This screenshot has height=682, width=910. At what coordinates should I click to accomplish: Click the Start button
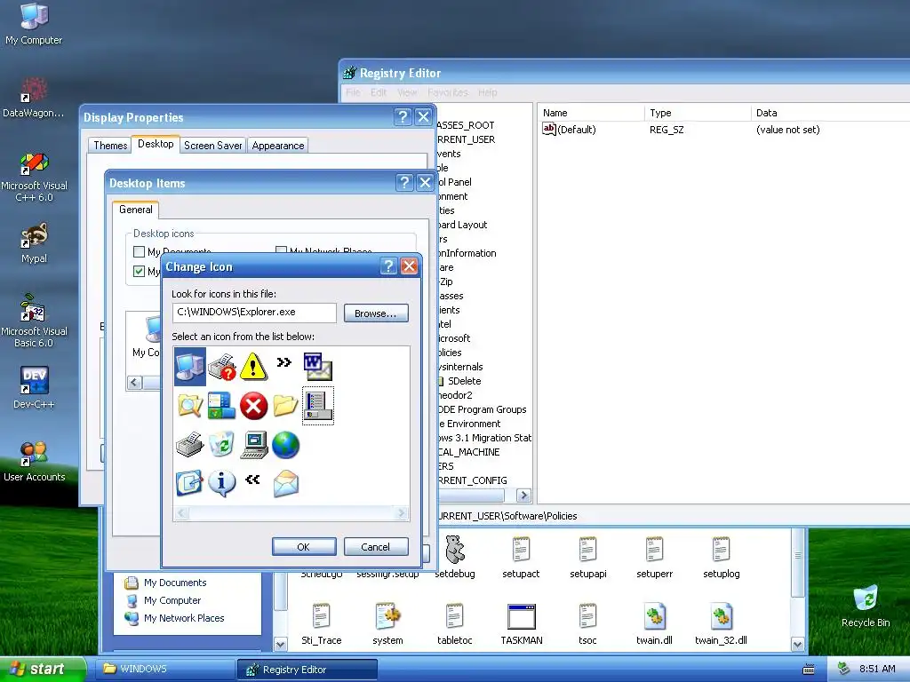click(42, 670)
